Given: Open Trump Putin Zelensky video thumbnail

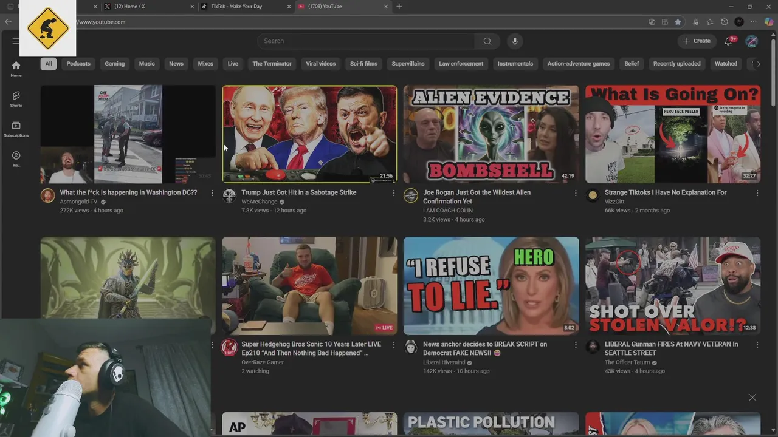Looking at the screenshot, I should coord(309,134).
